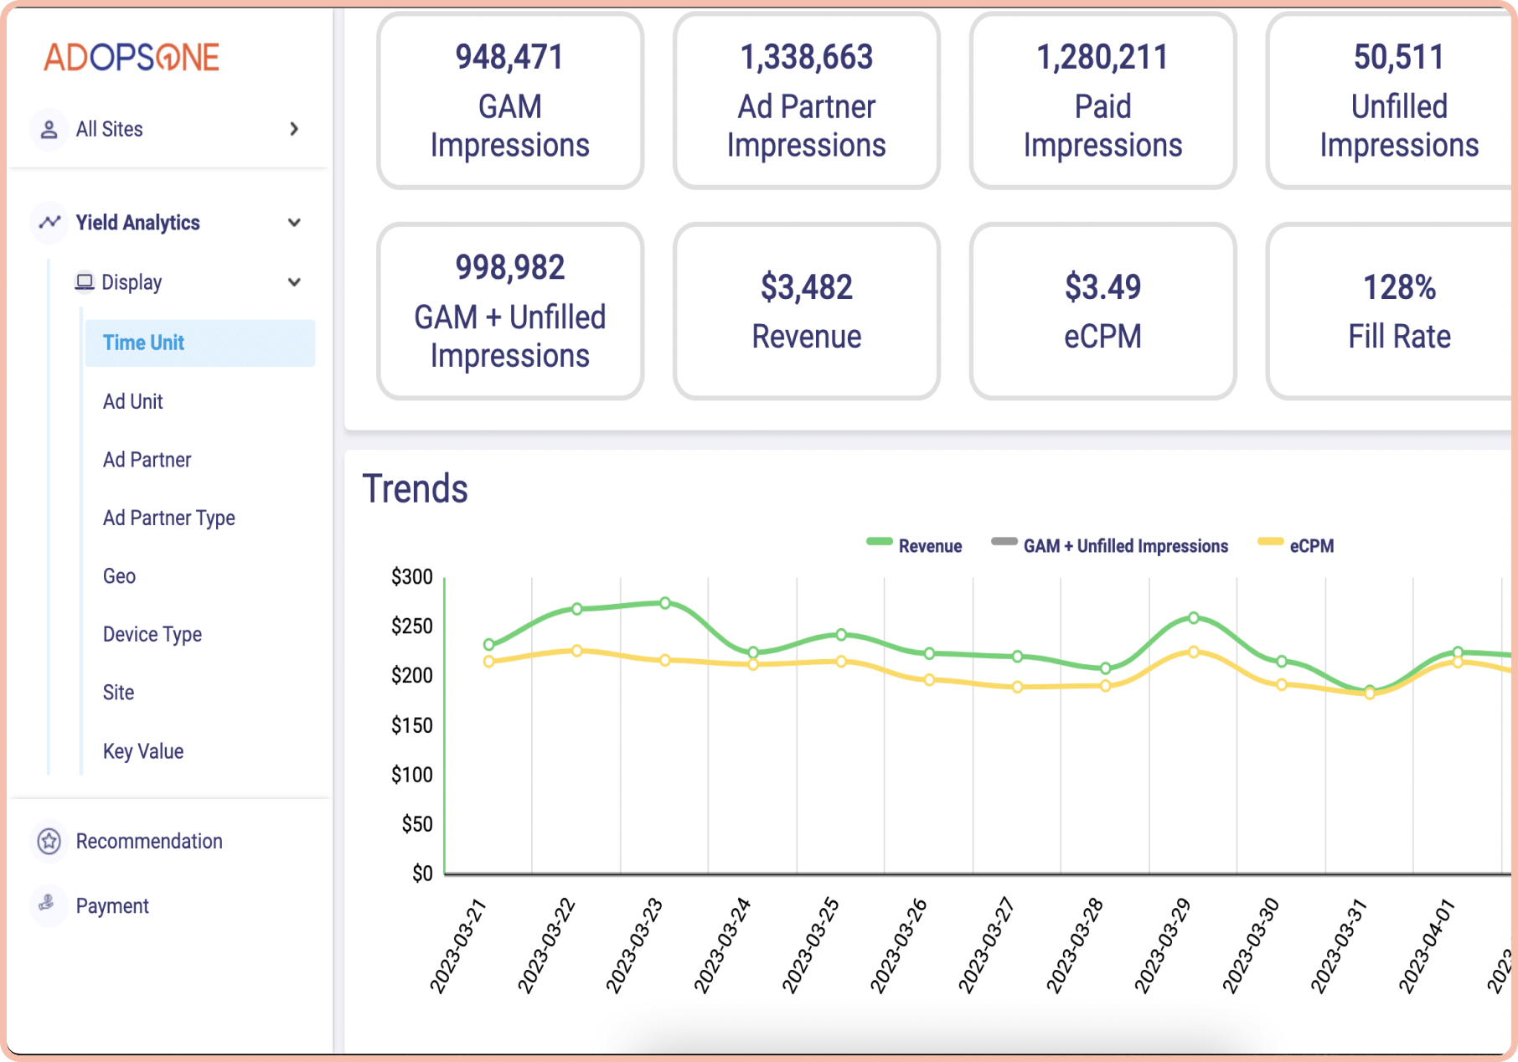The image size is (1518, 1062).
Task: Click the Revenue point for 2023-03-23
Action: [x=665, y=603]
